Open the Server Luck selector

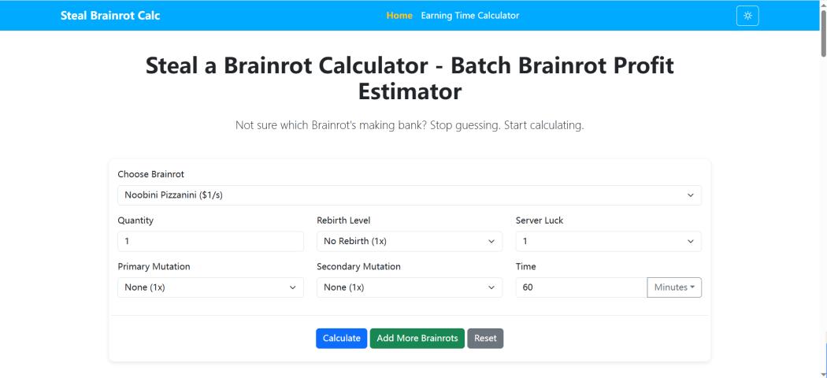pos(608,241)
